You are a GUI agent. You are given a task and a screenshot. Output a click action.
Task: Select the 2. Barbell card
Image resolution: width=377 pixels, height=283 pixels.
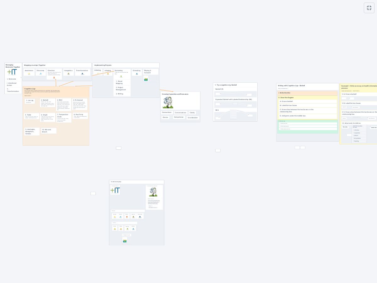pyautogui.click(x=48, y=103)
